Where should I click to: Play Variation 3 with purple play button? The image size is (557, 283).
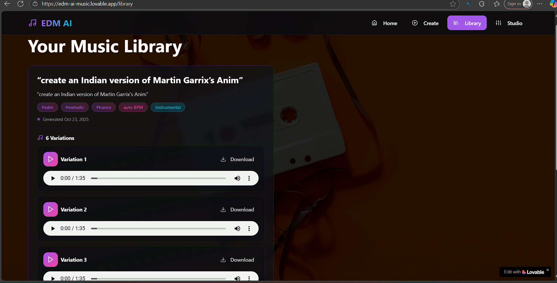tap(51, 260)
